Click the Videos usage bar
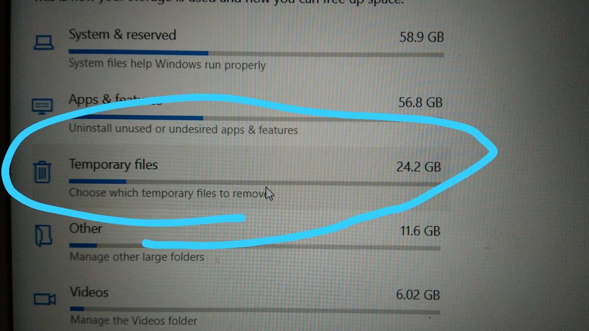This screenshot has height=331, width=589. point(255,310)
